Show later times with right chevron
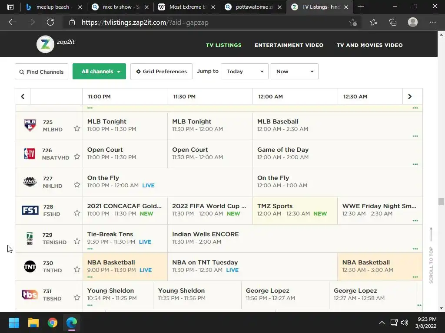The image size is (445, 333). click(409, 97)
